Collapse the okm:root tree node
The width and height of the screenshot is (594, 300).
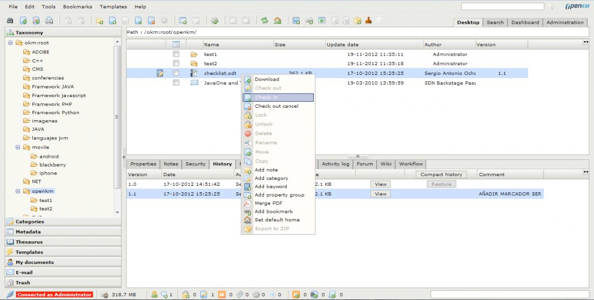11,43
